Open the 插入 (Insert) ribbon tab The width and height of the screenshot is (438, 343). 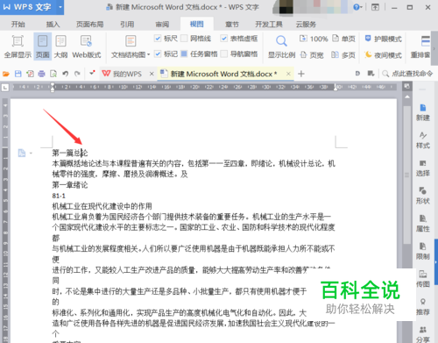coord(53,25)
